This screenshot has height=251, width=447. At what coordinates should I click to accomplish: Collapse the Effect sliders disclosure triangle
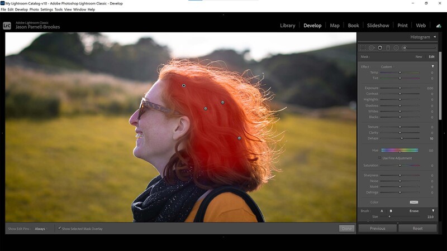coord(432,66)
